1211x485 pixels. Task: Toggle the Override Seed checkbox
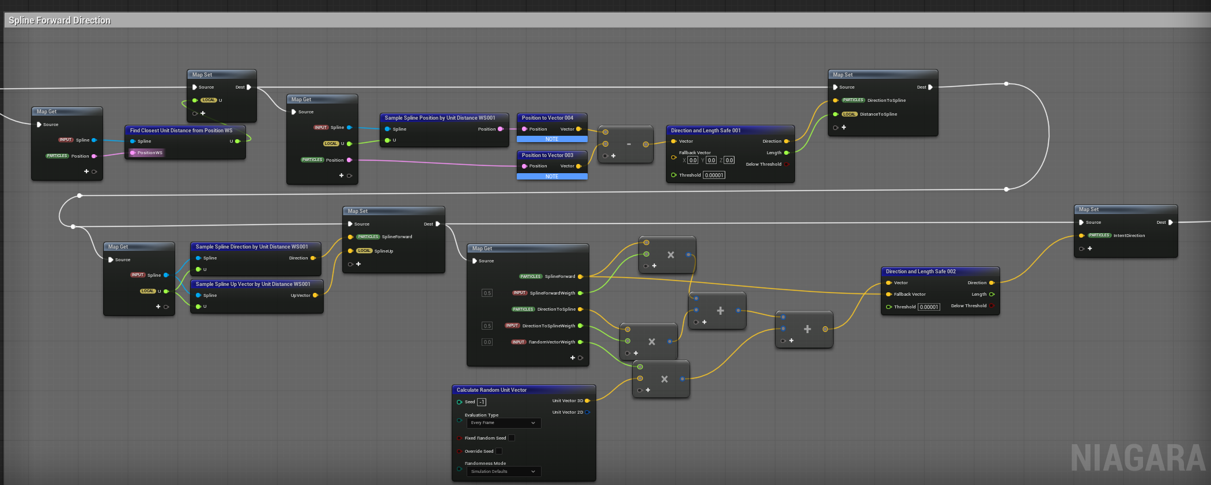click(x=499, y=451)
